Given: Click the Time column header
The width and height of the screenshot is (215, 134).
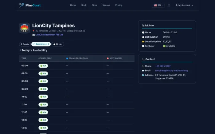Looking at the screenshot, I should pos(24,58).
